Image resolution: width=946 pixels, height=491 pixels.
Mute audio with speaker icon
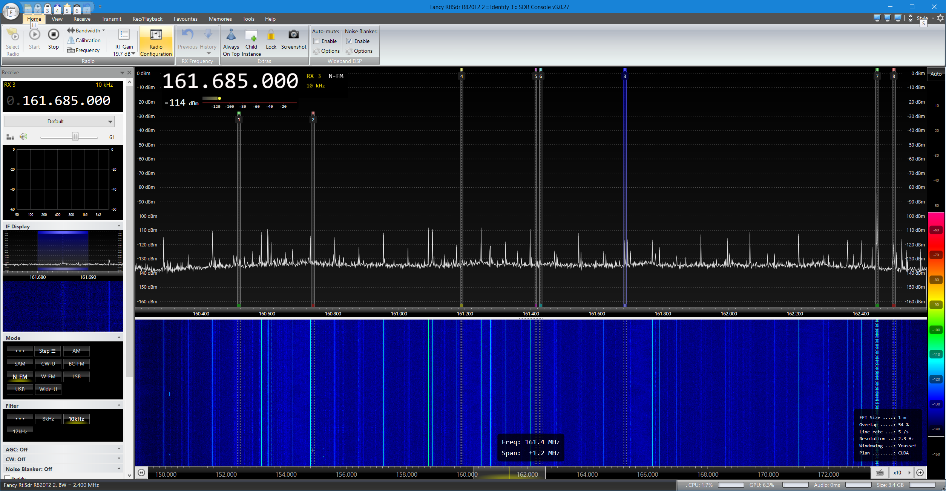tap(23, 137)
